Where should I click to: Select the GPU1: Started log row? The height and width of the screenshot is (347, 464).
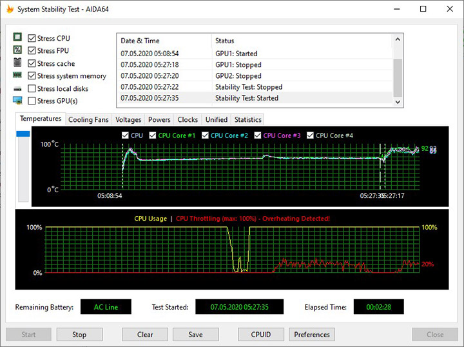point(255,54)
